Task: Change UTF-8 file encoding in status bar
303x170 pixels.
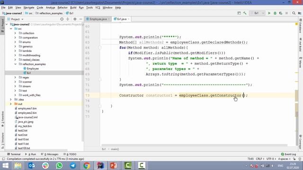Action: click(x=271, y=159)
